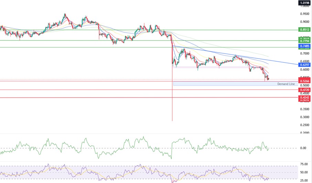The height and width of the screenshot is (183, 312).
Task: Click the 0.9500 tick on price axis
Action: pos(304,14)
